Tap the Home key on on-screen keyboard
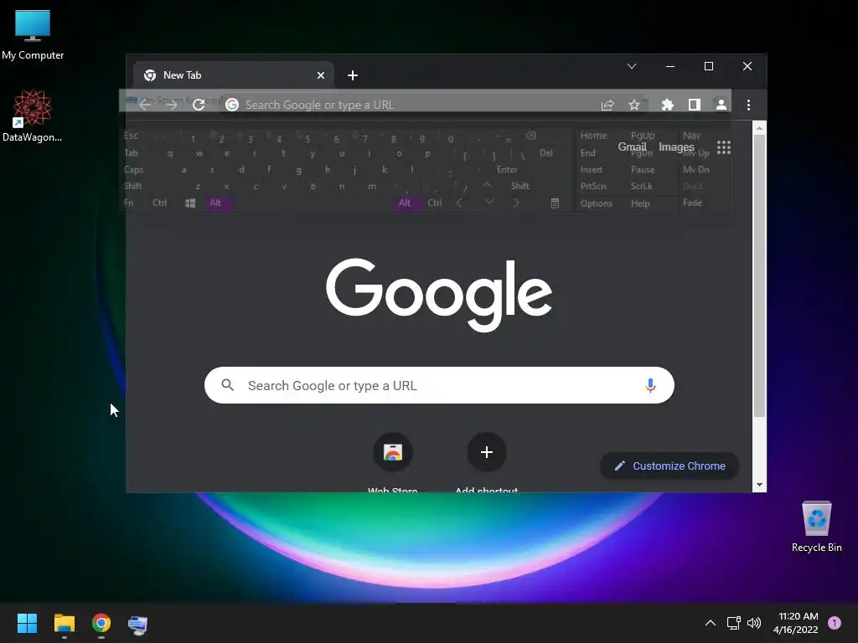The width and height of the screenshot is (858, 643). coord(593,136)
